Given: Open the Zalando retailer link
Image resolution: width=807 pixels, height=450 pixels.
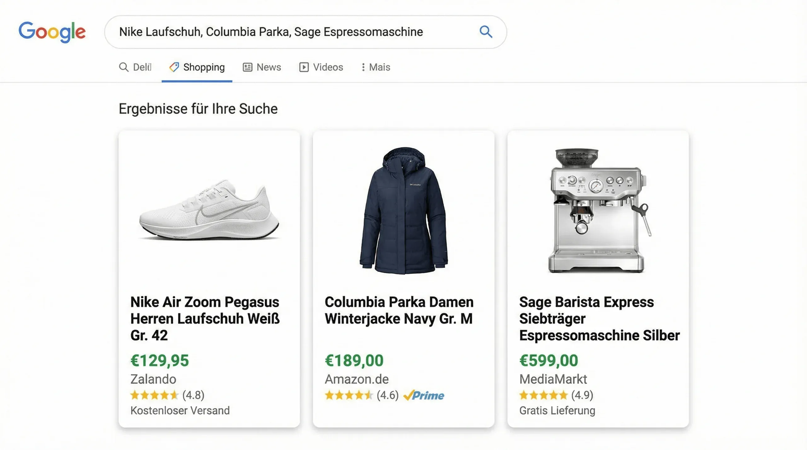Looking at the screenshot, I should (x=153, y=379).
